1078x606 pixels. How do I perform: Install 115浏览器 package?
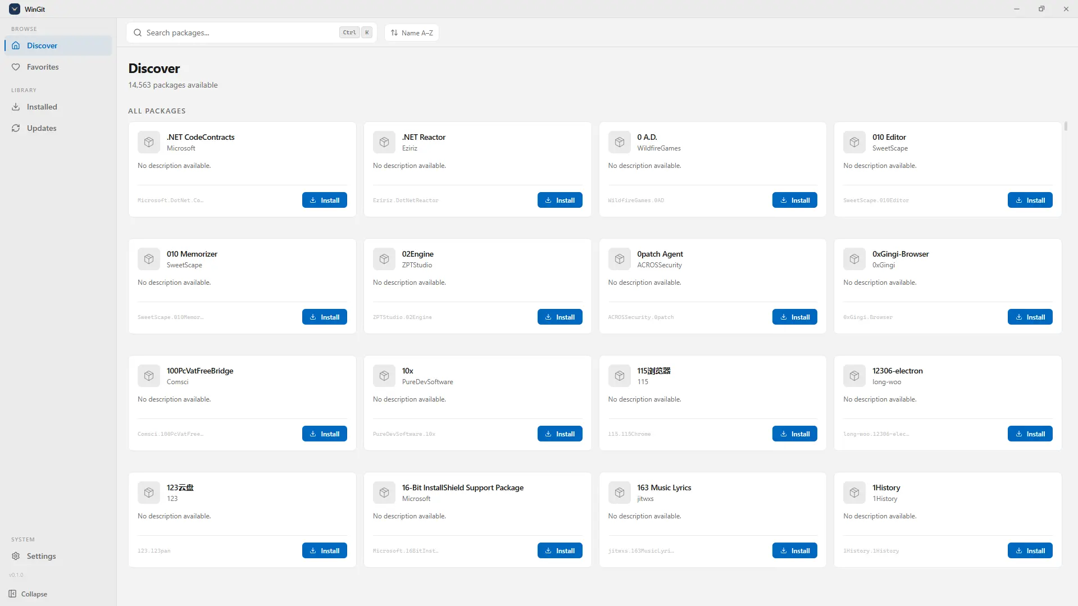click(x=795, y=434)
